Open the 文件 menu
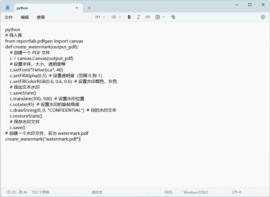Image resolution: width=270 pixels, height=197 pixels. 9,17
